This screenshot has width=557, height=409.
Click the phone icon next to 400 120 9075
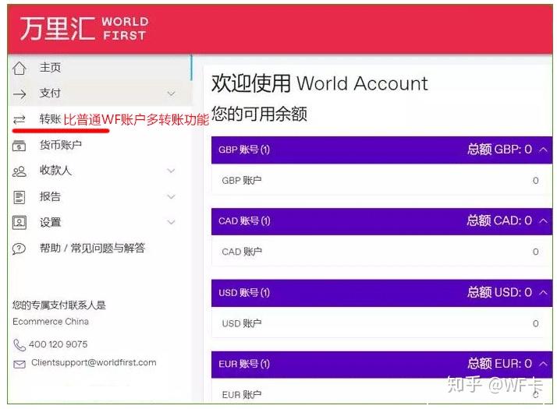pos(20,345)
